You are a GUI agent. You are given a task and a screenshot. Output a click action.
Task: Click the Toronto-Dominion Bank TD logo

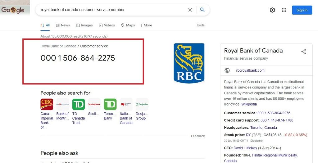[x=110, y=104]
